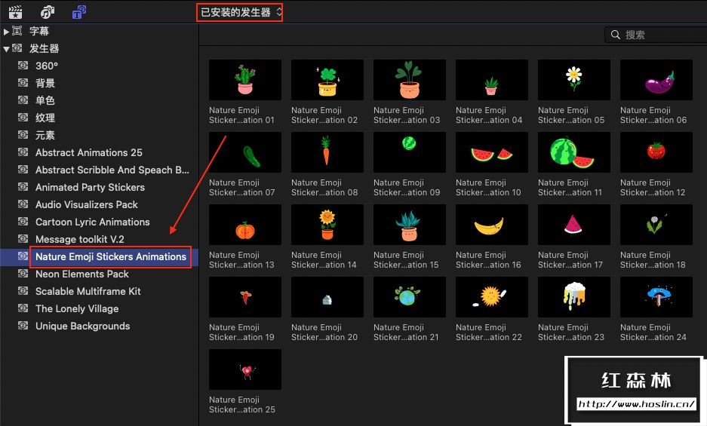Select the whole watermelon sticker thumbnail 09

[x=410, y=152]
